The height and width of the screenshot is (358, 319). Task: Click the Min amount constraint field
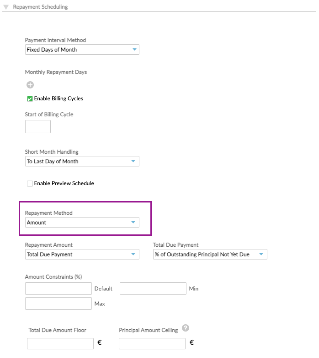coord(153,288)
